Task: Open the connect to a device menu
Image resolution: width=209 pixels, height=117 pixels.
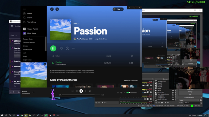Action: (121, 92)
